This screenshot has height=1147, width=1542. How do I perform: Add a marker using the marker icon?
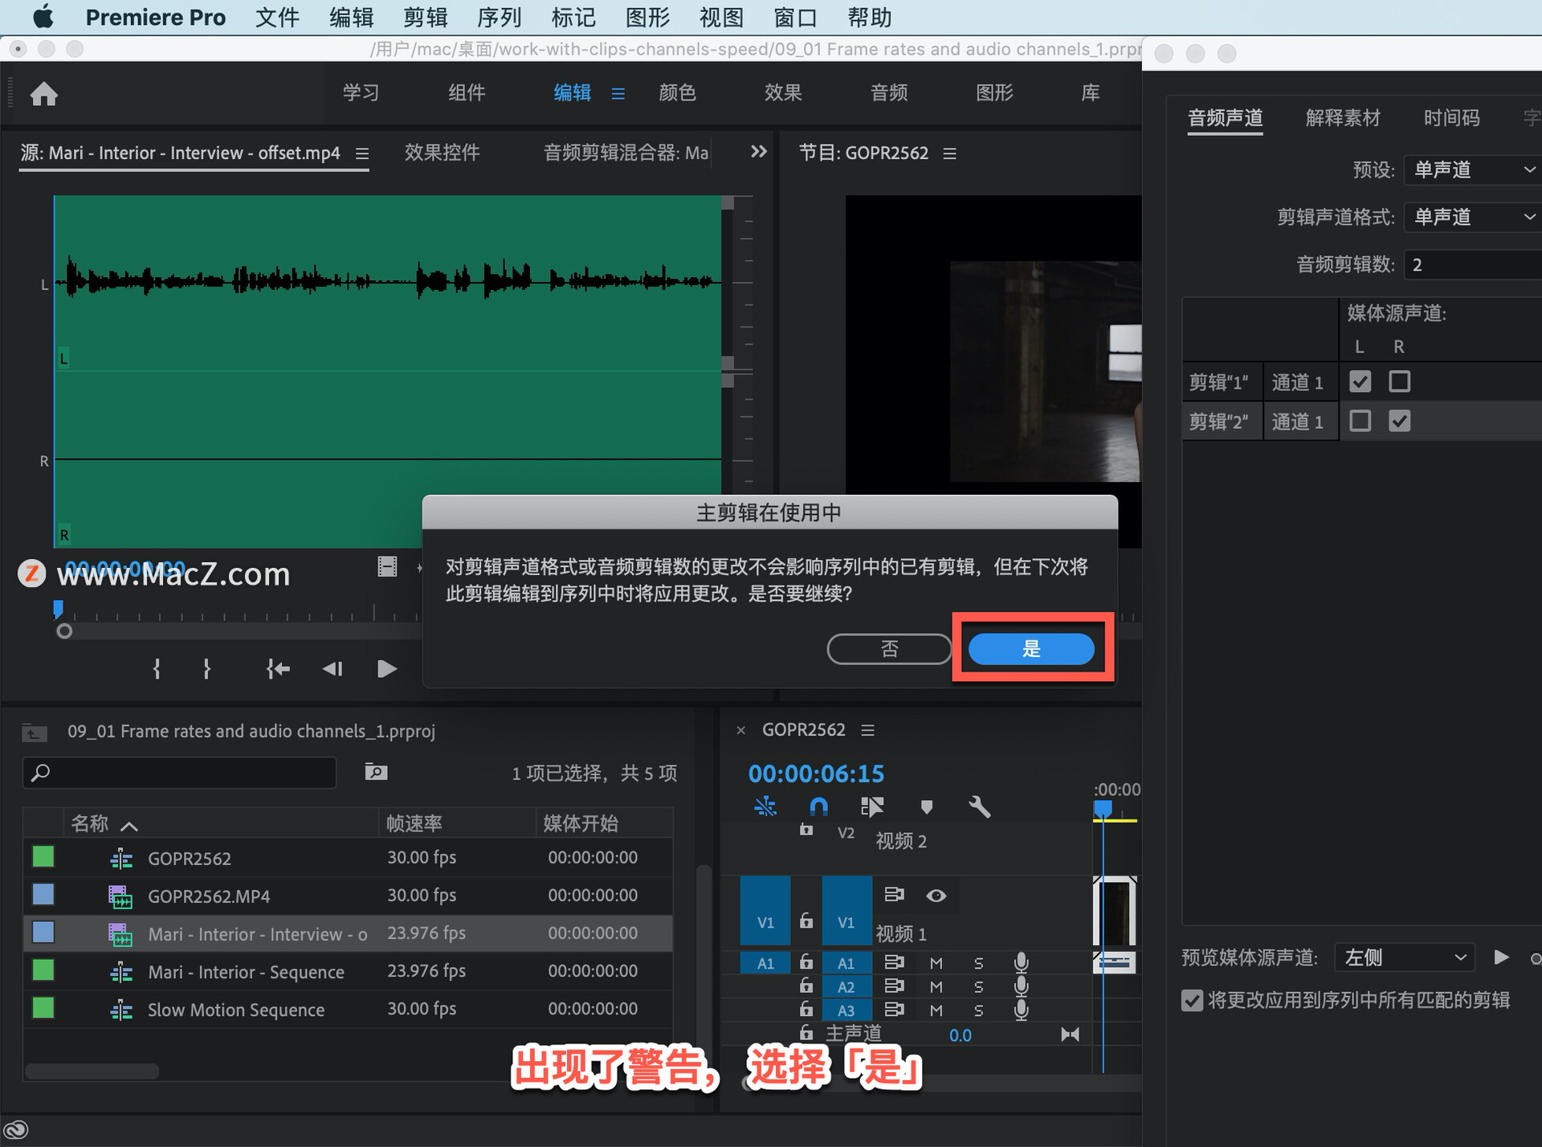point(928,806)
